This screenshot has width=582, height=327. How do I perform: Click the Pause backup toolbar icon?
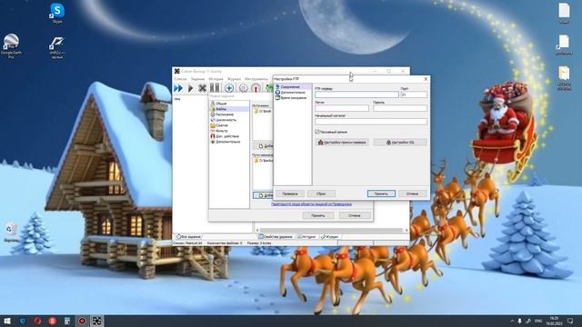tap(215, 88)
